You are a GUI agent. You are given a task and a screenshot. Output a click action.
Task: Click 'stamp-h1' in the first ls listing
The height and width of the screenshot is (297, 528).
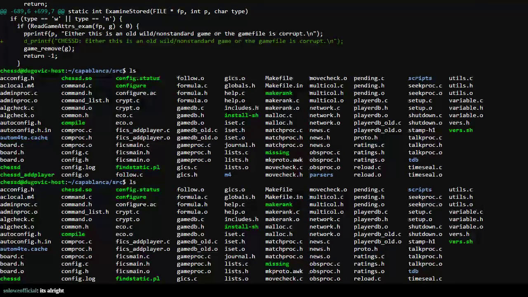coord(422,130)
